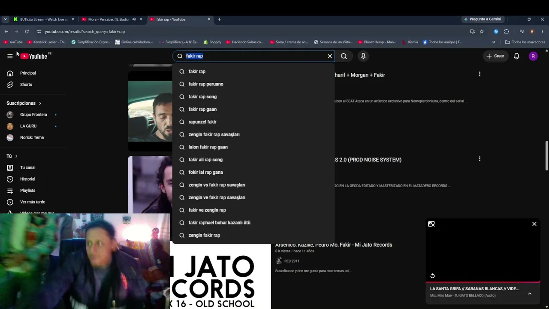Focus the browser address bar

[249, 31]
